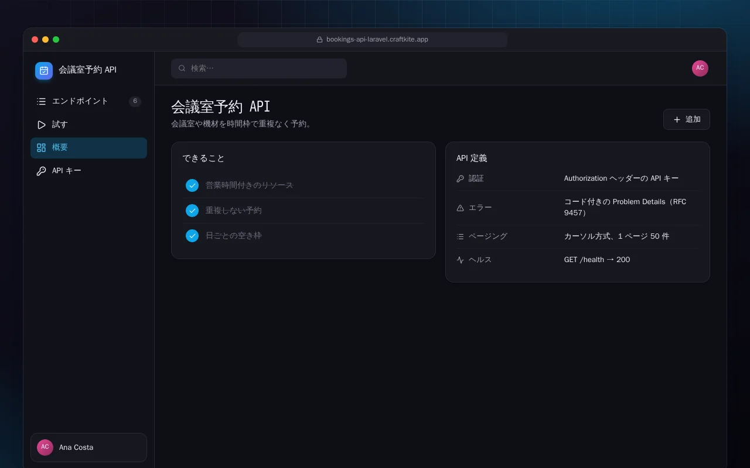Select the 概要 sidebar item

click(x=88, y=148)
